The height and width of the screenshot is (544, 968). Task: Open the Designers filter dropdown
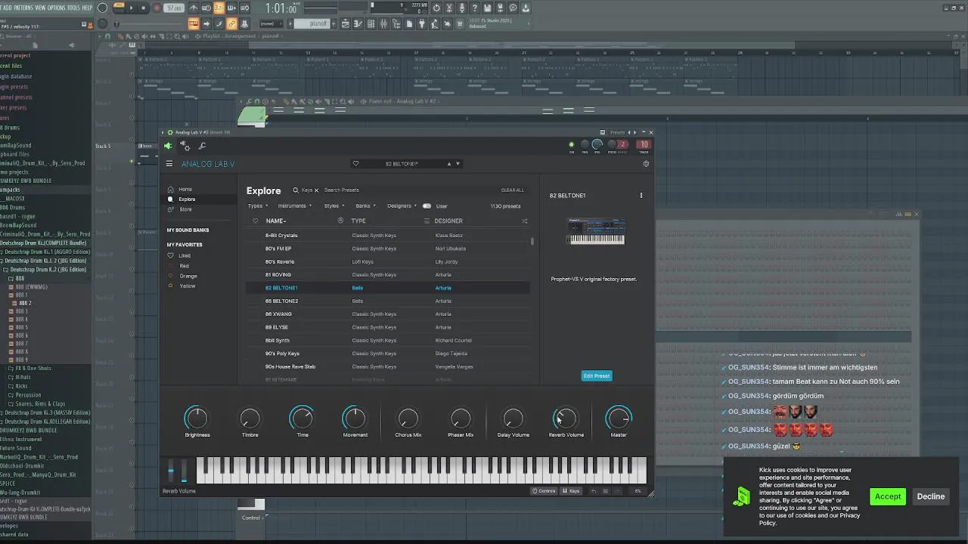[x=402, y=206]
